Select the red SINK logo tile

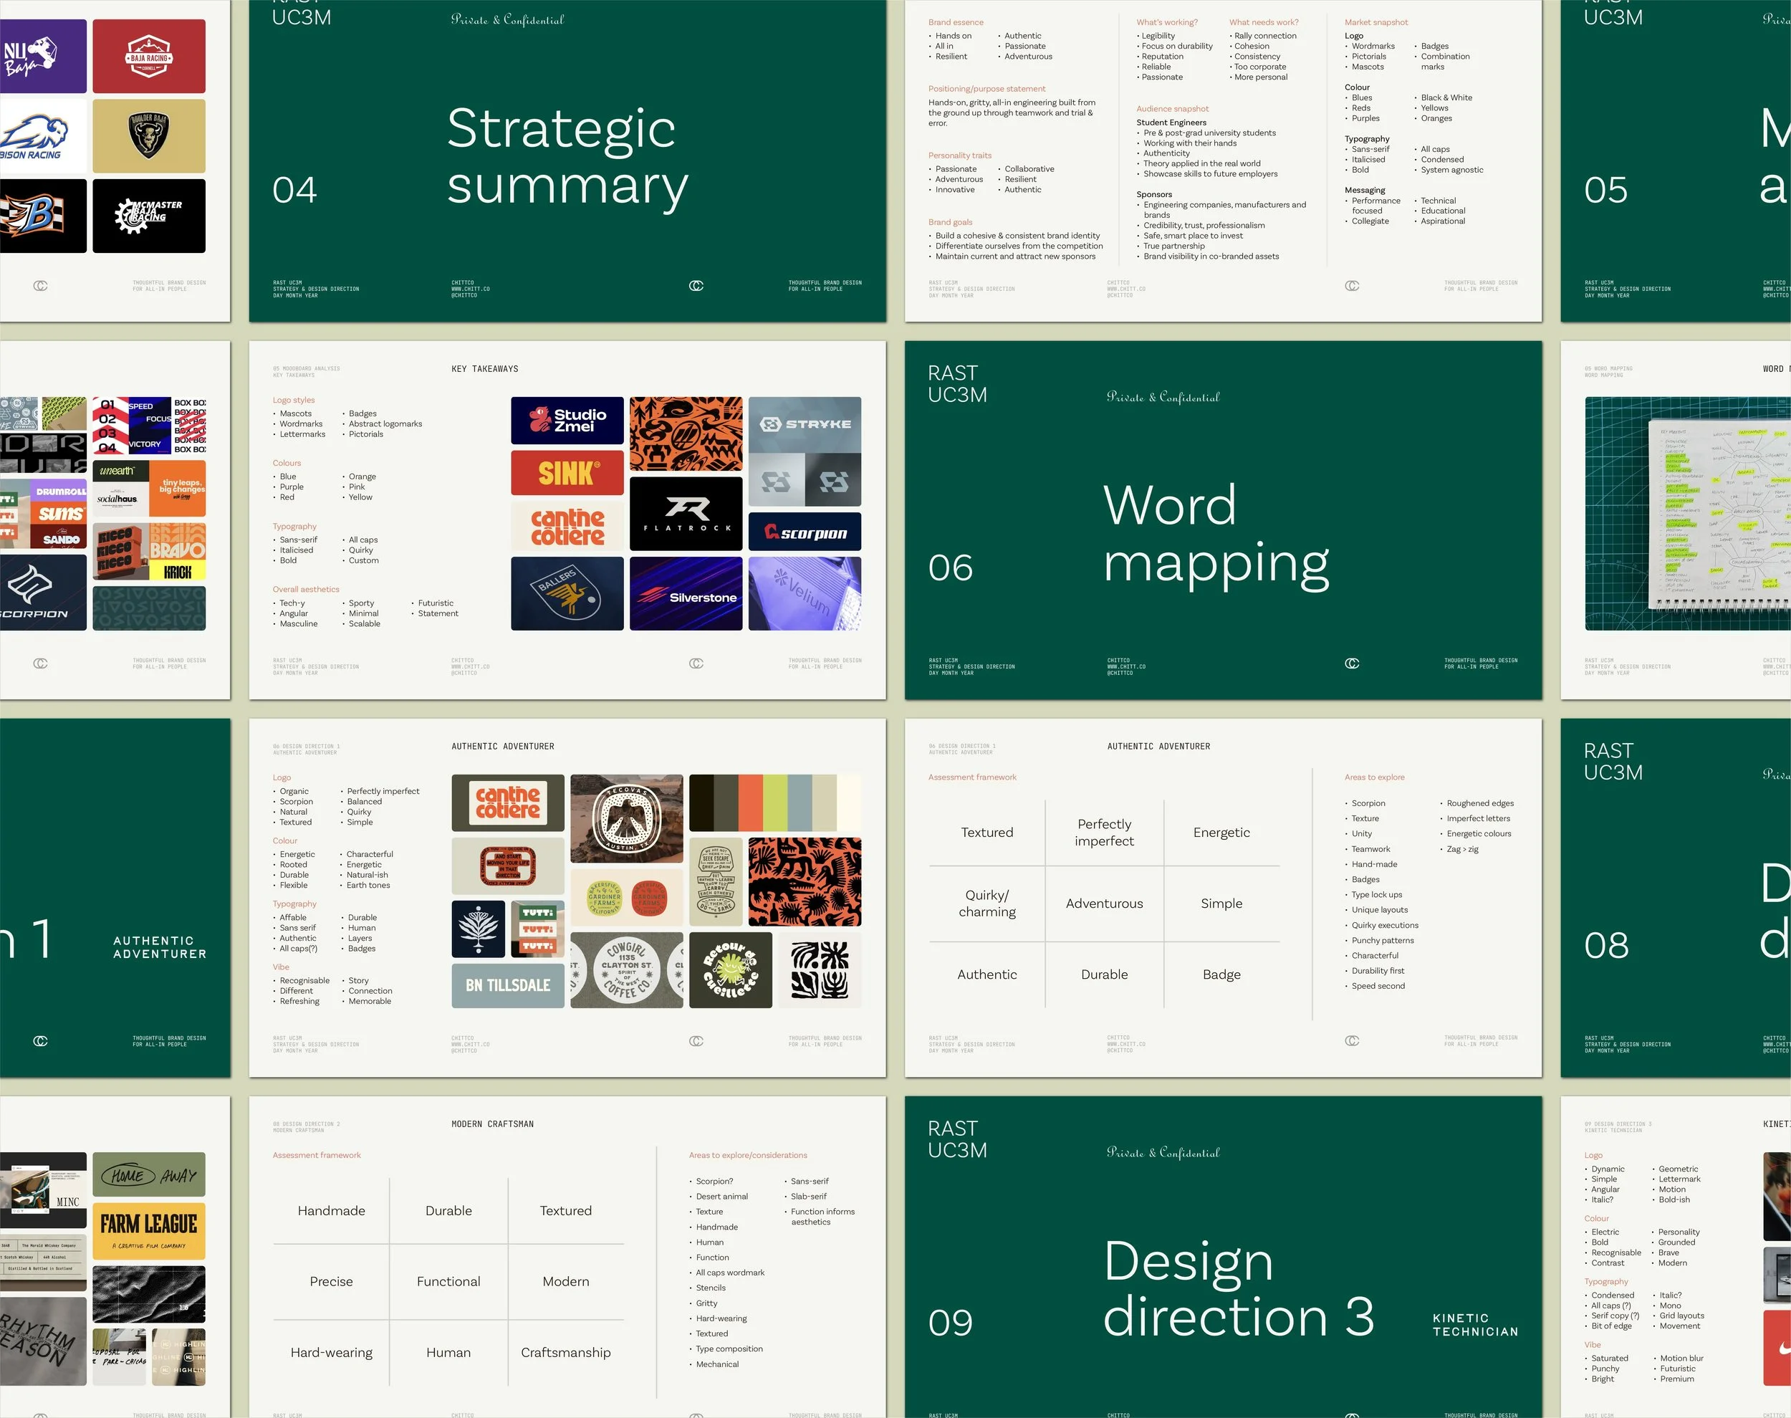pyautogui.click(x=567, y=472)
